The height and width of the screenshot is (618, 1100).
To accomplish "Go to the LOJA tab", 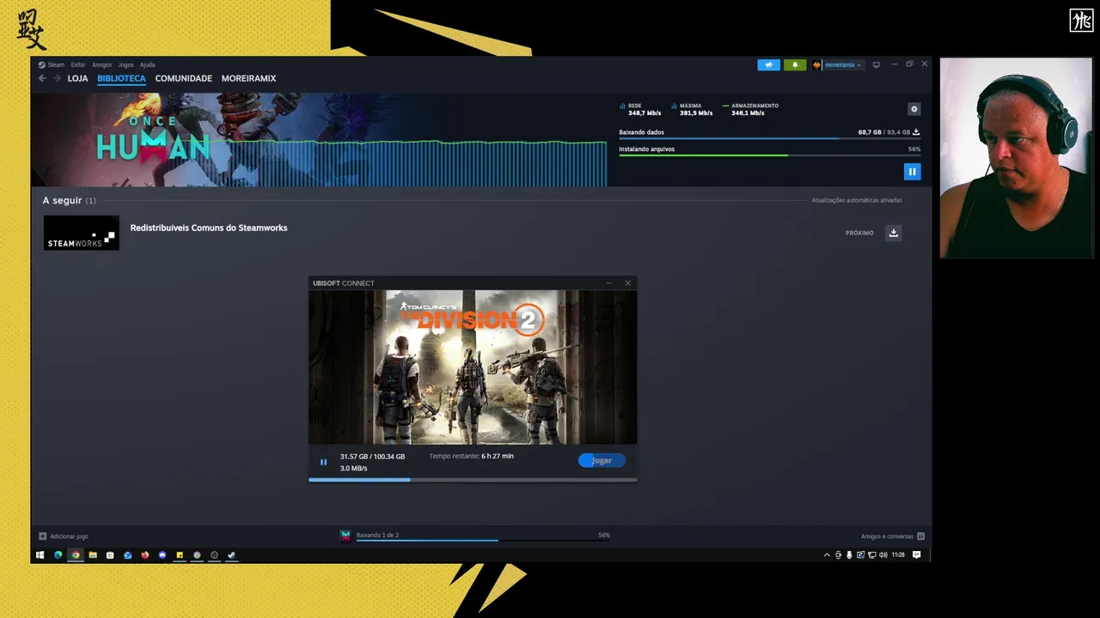I will point(77,78).
